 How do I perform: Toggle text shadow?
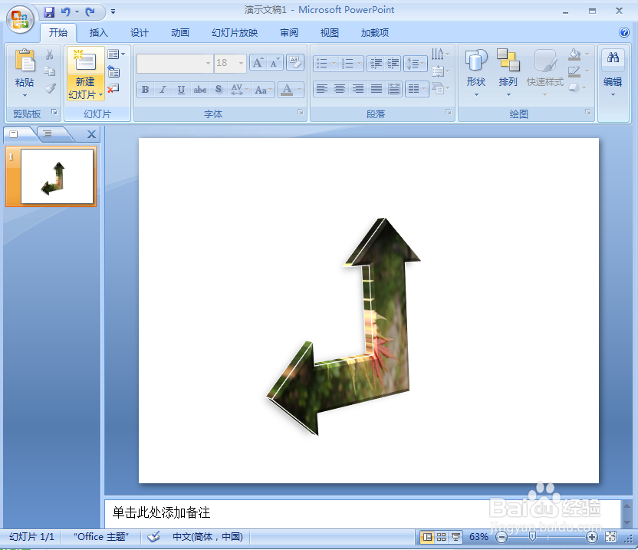coord(219,90)
